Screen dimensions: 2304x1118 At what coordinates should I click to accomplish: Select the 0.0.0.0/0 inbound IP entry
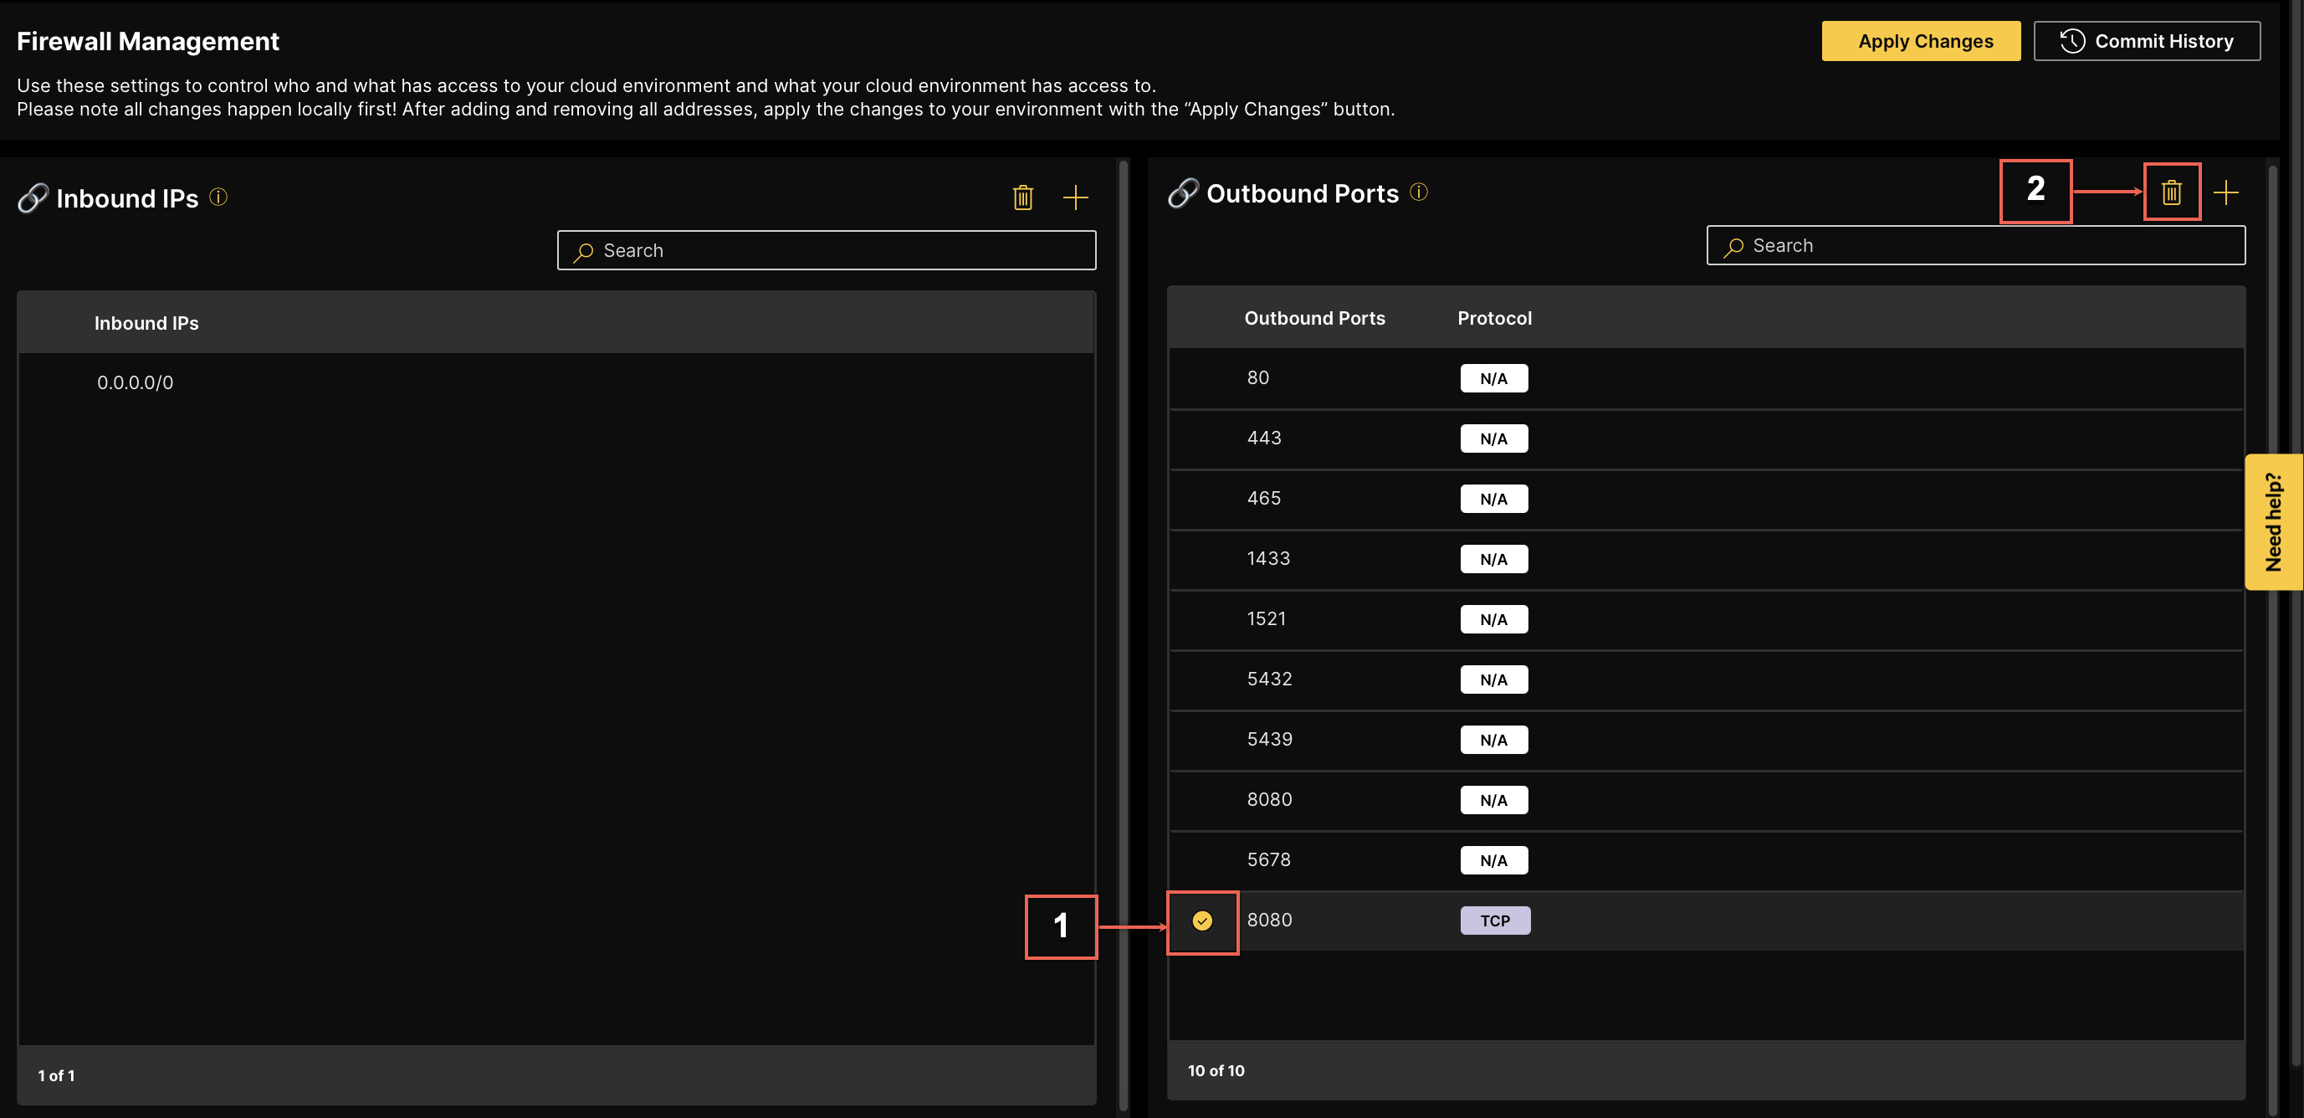[135, 382]
